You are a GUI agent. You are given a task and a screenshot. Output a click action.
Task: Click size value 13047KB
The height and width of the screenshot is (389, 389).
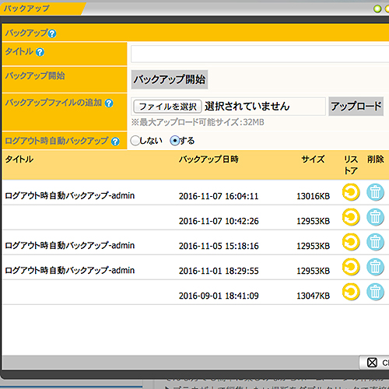(313, 296)
